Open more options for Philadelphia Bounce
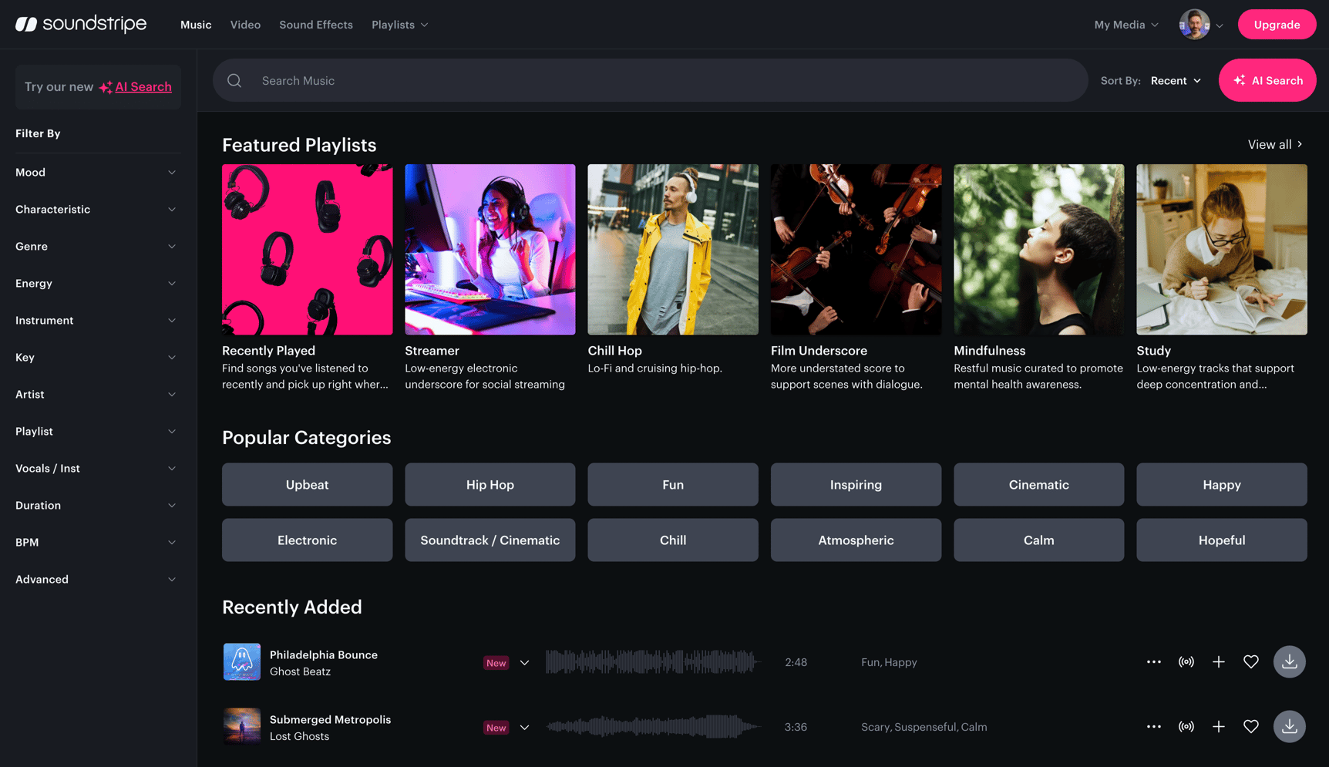This screenshot has width=1329, height=767. (1153, 661)
